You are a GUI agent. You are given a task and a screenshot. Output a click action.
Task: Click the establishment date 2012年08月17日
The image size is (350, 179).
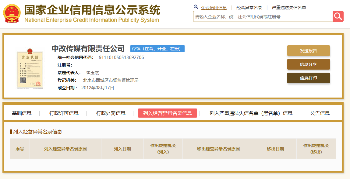pyautogui.click(x=98, y=88)
